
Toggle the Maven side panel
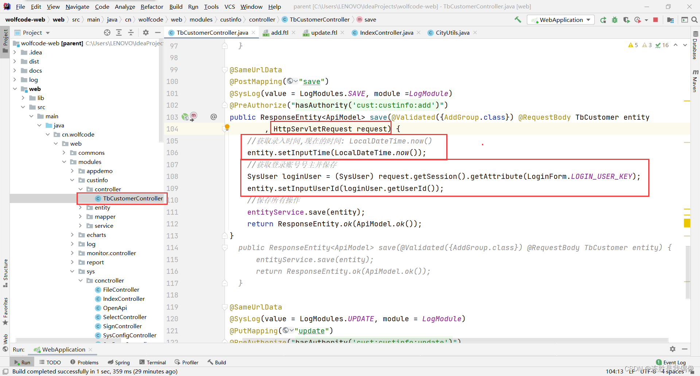coord(695,81)
